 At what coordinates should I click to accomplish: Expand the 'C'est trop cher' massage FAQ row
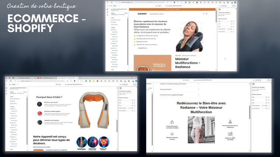179,95
